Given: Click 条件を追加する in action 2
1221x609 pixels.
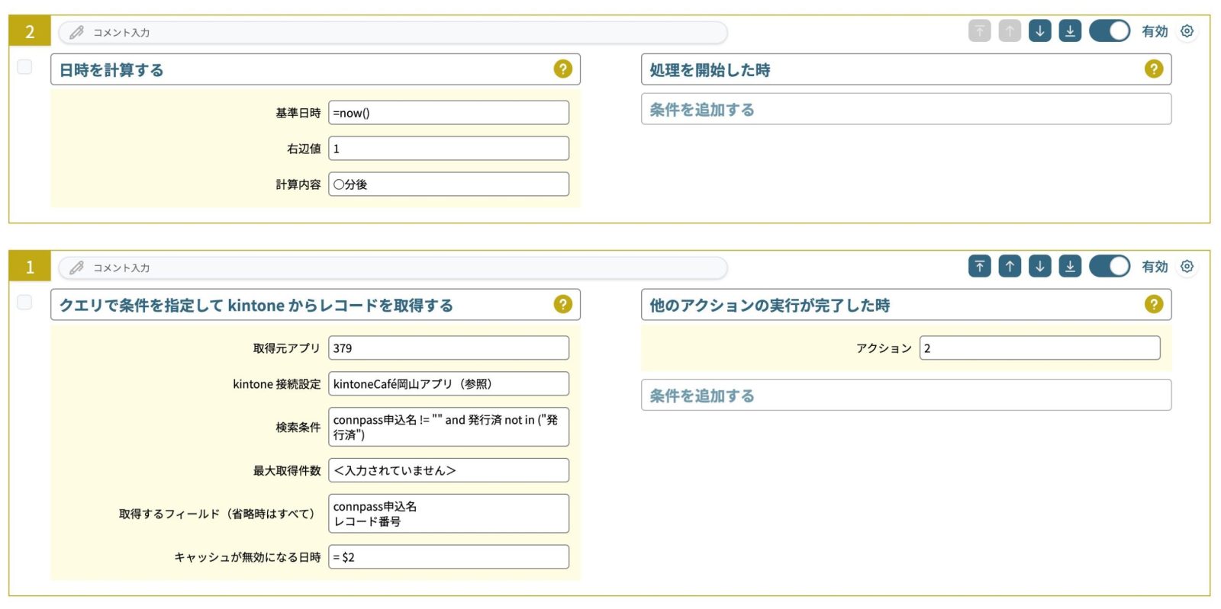Looking at the screenshot, I should pos(906,109).
